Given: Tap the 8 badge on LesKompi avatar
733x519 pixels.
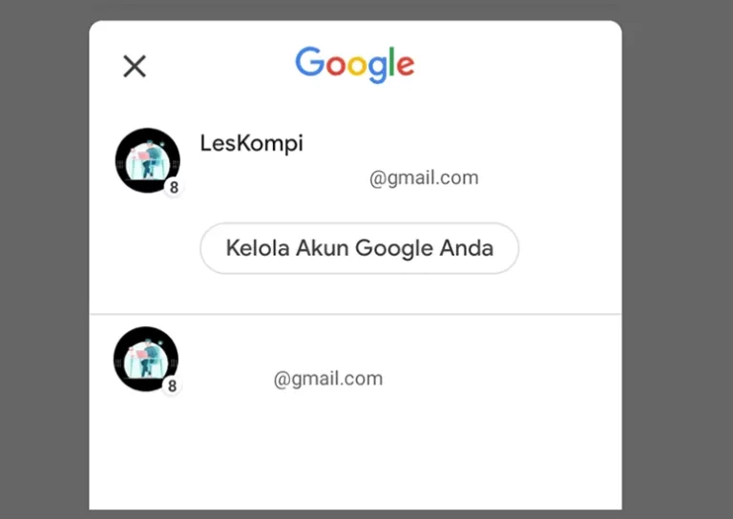Looking at the screenshot, I should click(x=174, y=187).
